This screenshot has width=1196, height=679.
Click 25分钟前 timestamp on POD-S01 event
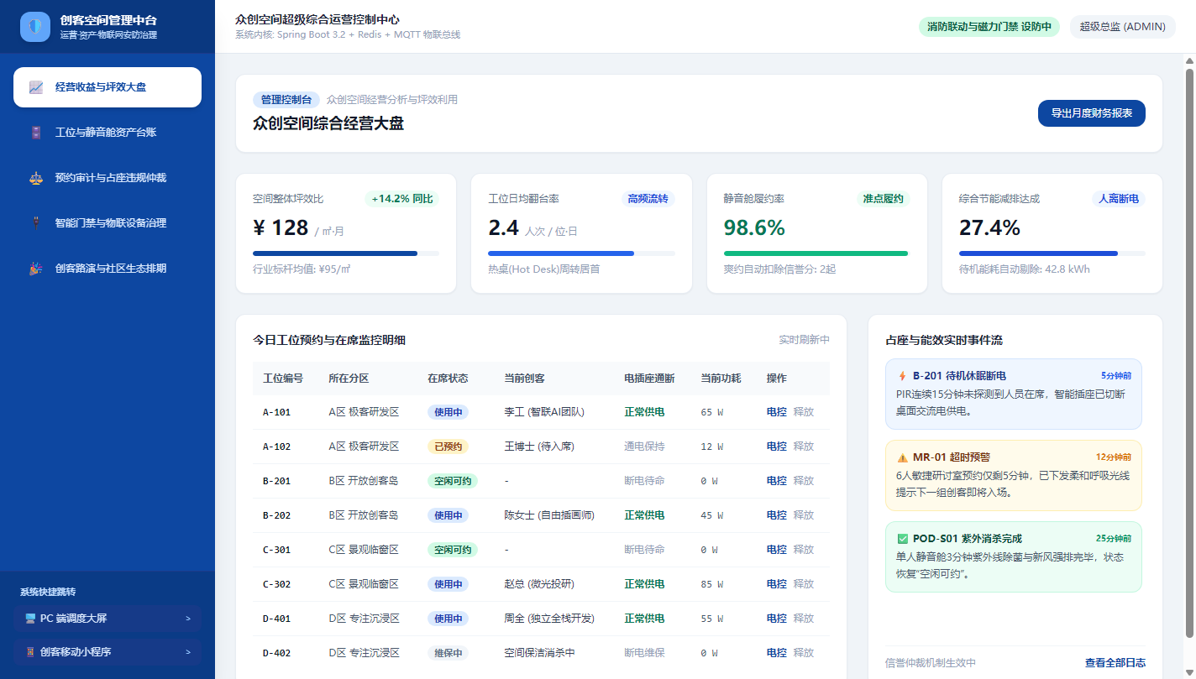[x=1114, y=539]
